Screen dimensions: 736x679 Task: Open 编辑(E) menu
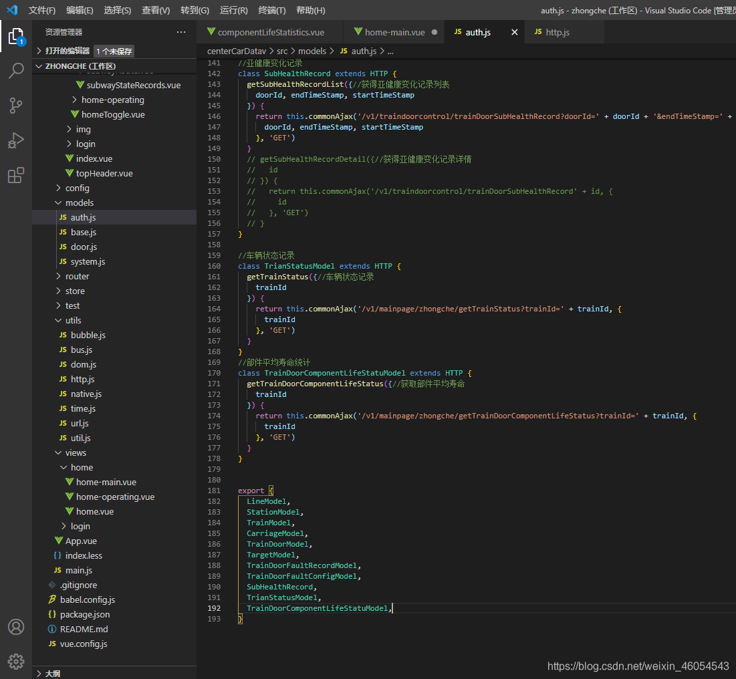80,10
